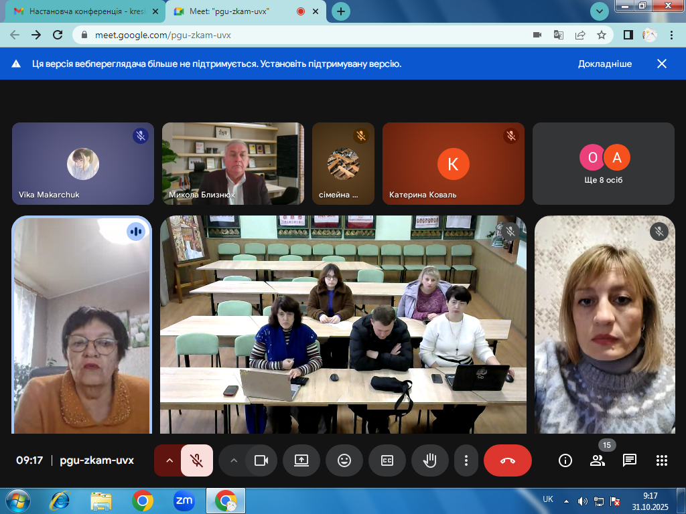
Task: Click the Докладніше link in banner
Action: pos(605,64)
